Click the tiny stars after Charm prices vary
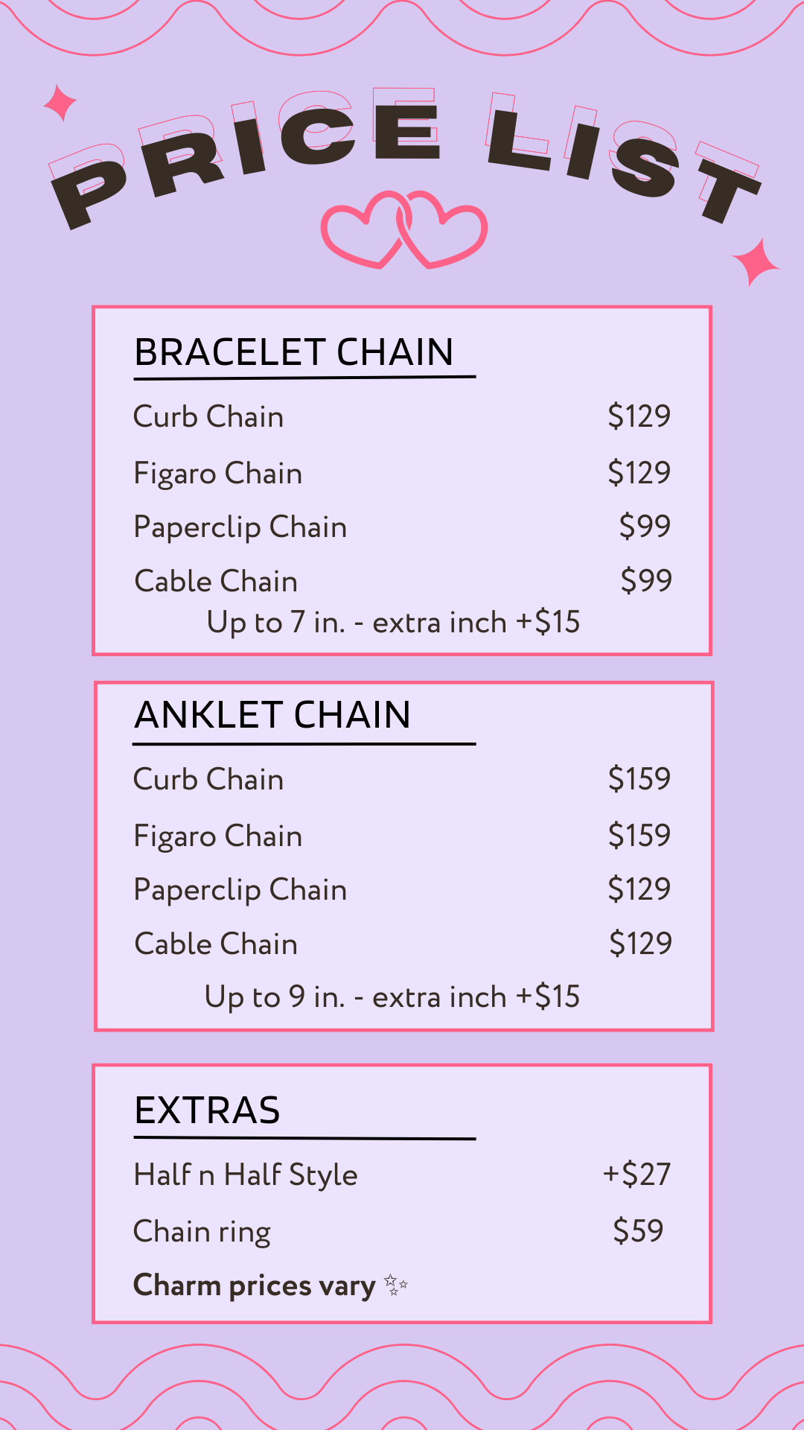Viewport: 804px width, 1430px height. [396, 1285]
